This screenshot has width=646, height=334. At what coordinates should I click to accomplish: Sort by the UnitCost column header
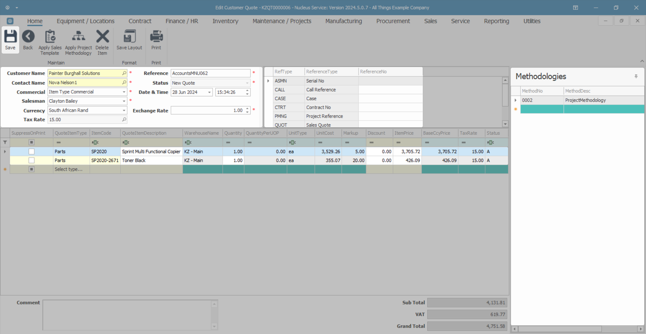pyautogui.click(x=328, y=133)
